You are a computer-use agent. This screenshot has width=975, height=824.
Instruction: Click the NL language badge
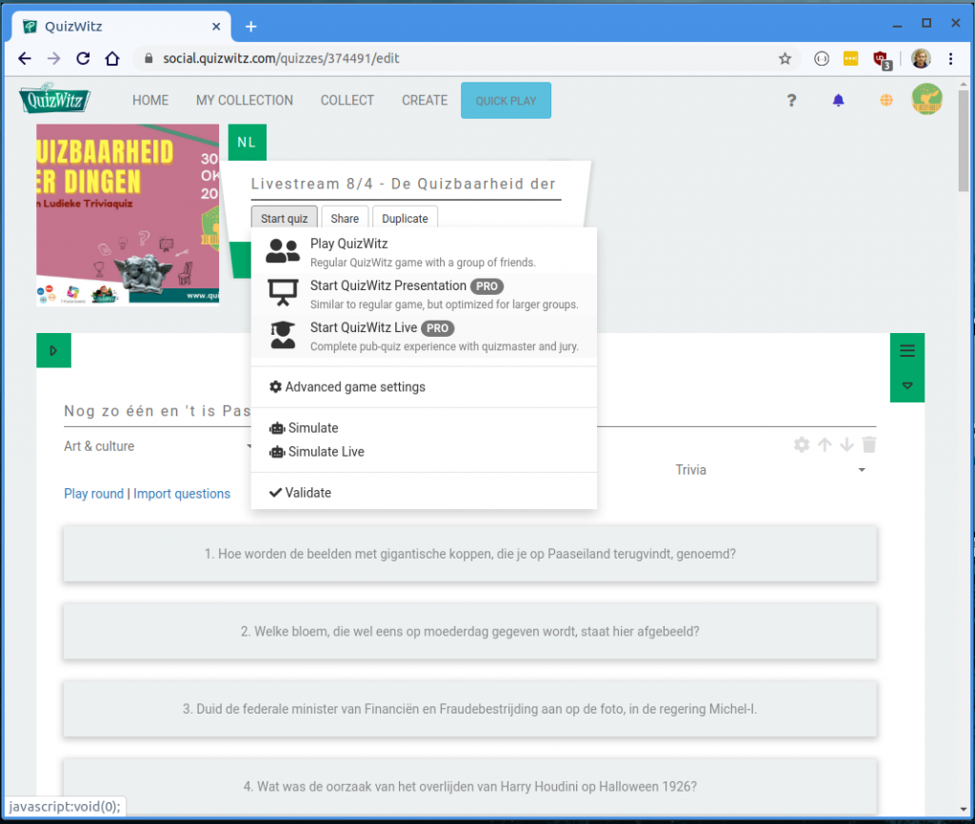(x=247, y=143)
